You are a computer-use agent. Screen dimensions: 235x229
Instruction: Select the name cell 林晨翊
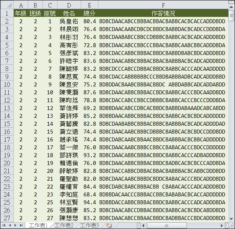click(69, 29)
